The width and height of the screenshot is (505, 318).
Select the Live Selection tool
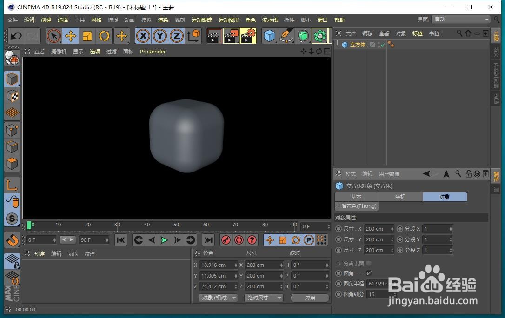[54, 35]
